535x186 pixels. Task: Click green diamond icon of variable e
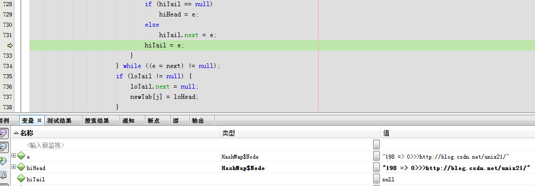[21, 156]
